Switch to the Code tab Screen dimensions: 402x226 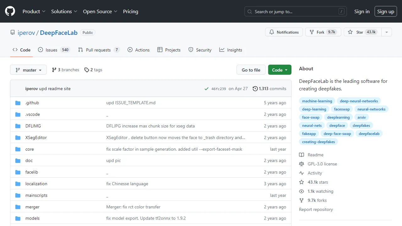(22, 50)
